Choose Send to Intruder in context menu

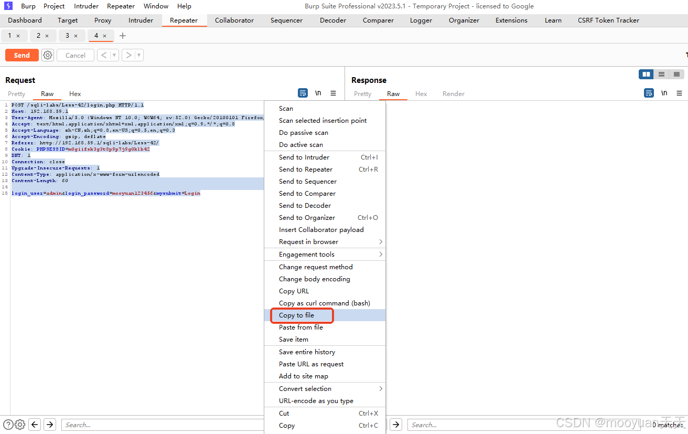pos(325,157)
